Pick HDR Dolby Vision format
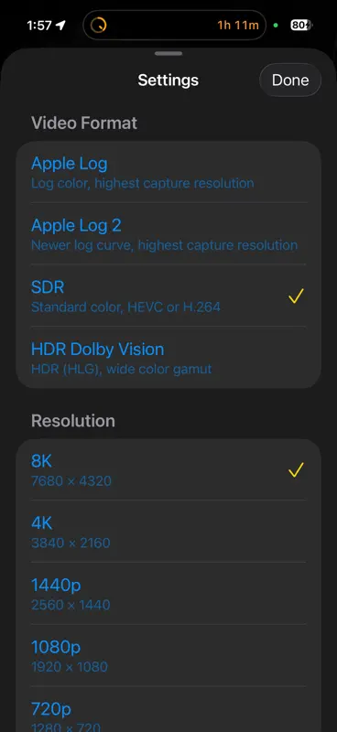337x732 pixels. pos(168,358)
